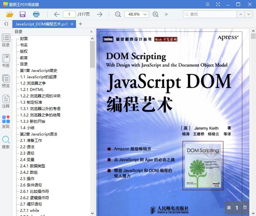Open 1.3.3 新的开始 outline entry
Screen dimensions: 256x216
(x=32, y=122)
